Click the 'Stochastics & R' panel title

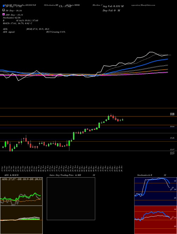(x=145, y=175)
